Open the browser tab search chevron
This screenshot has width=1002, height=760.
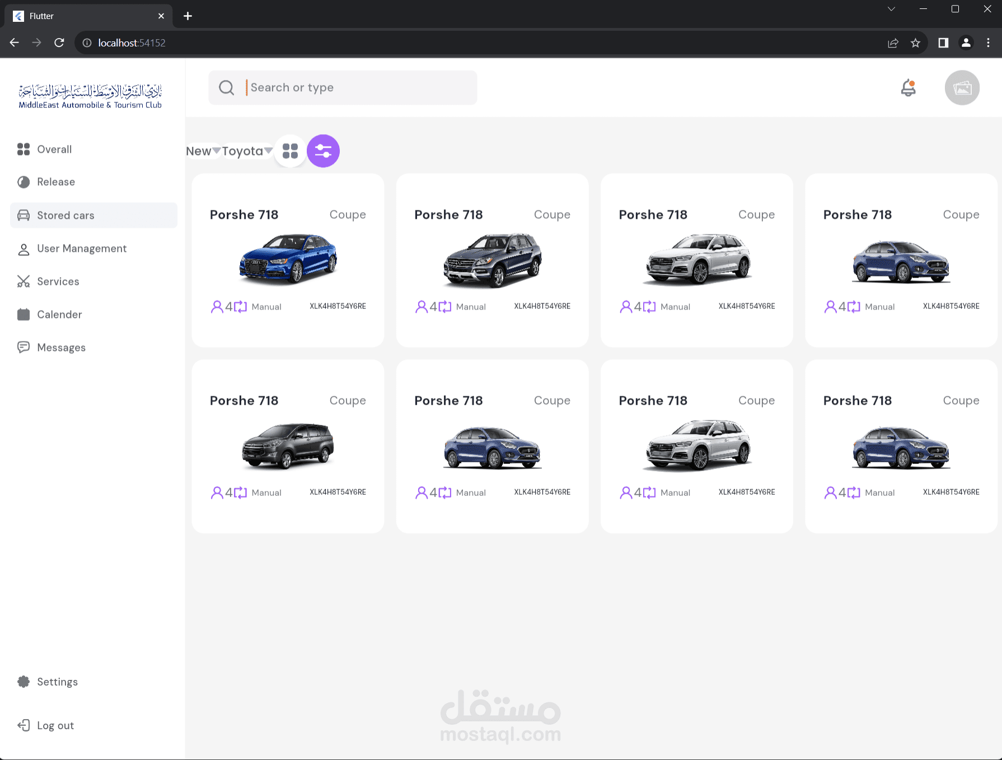(891, 9)
